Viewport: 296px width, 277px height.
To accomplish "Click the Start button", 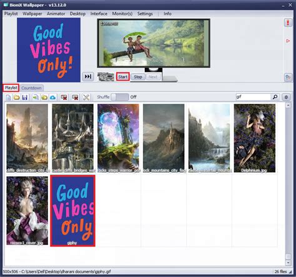I will pyautogui.click(x=123, y=77).
